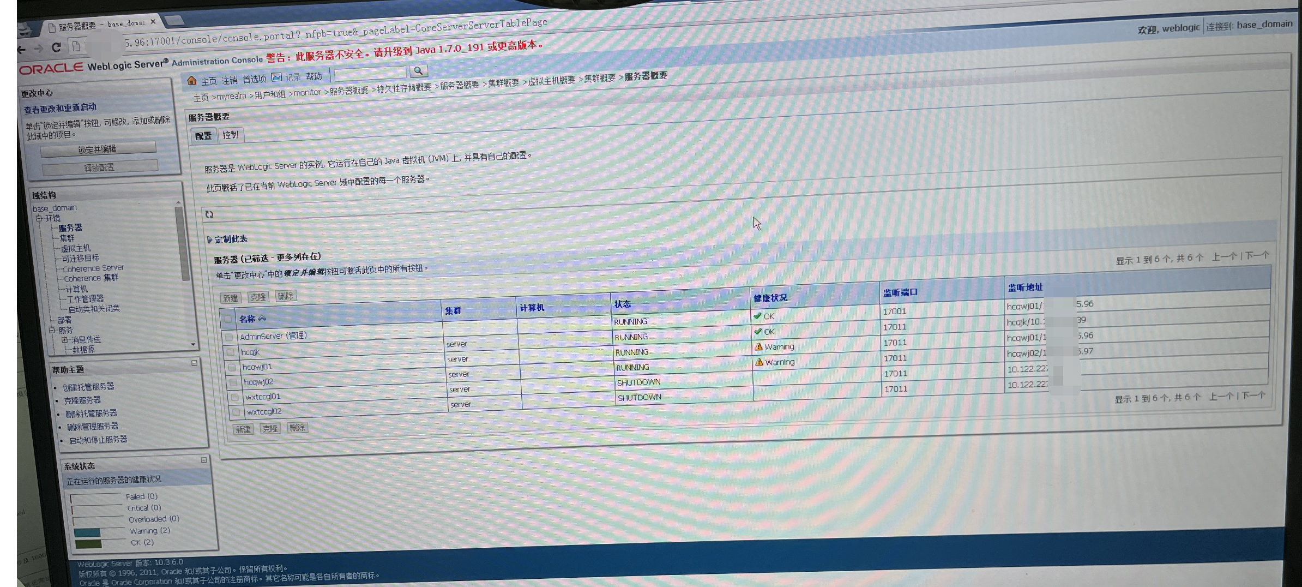Go back using the browser back arrow
The image size is (1302, 587).
(x=21, y=50)
